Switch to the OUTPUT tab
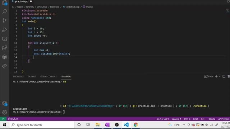Screen dimensions: 230x129 coord(32,76)
